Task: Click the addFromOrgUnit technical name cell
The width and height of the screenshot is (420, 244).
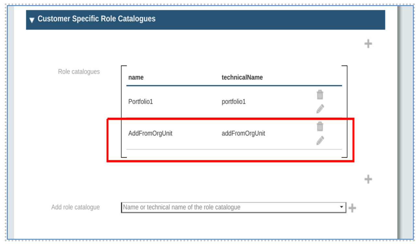Action: point(243,133)
